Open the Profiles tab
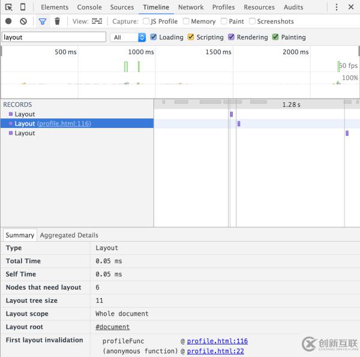This screenshot has width=360, height=357. coord(223,7)
